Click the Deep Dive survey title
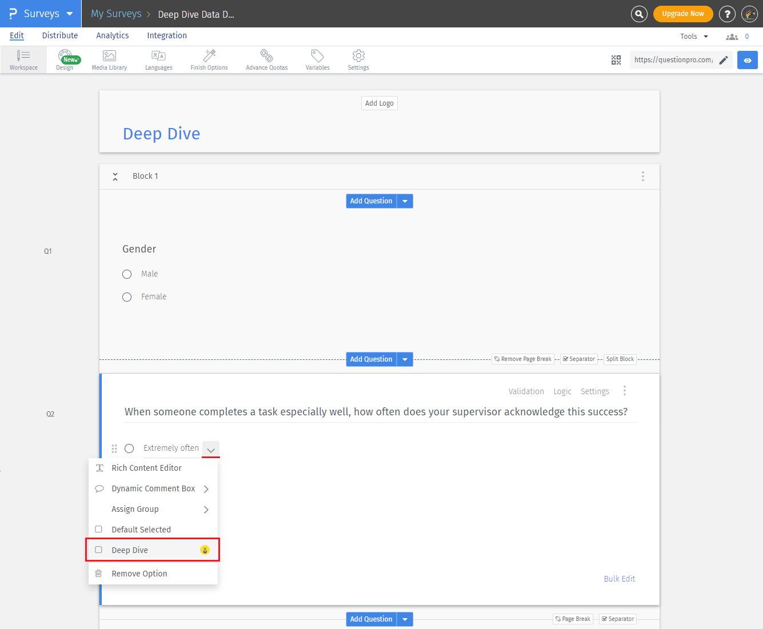The image size is (763, 629). [x=162, y=134]
